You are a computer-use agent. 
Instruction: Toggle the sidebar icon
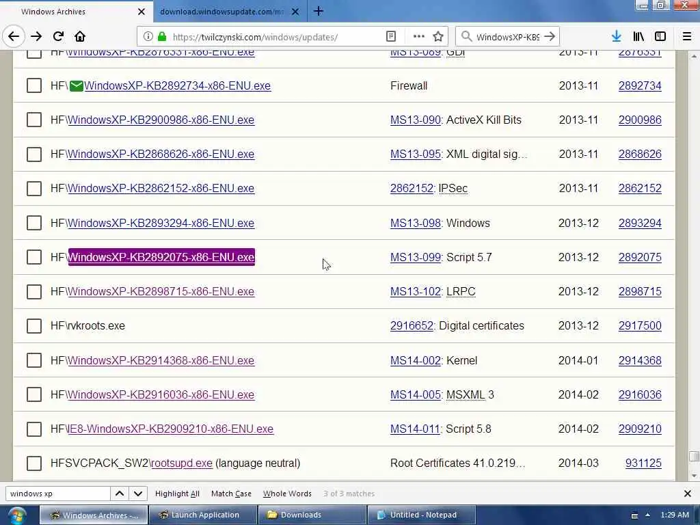(660, 37)
